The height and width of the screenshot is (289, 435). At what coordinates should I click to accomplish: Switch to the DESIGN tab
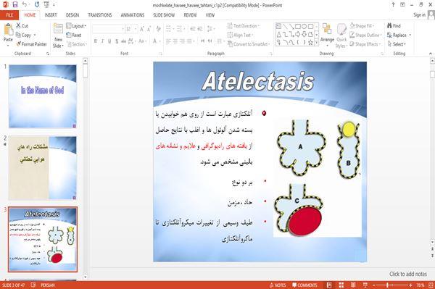tap(72, 15)
